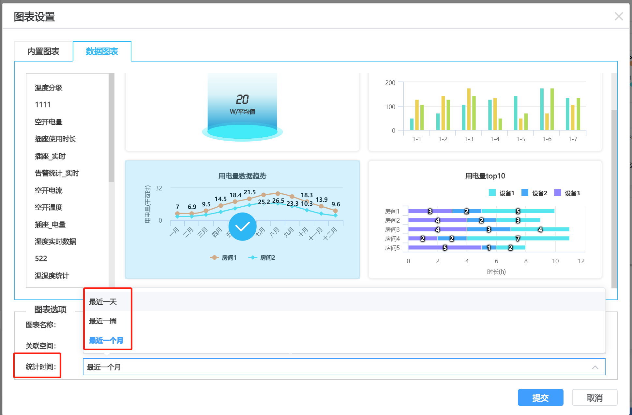Select the 用电量top10 chart thumbnail

tap(485, 219)
